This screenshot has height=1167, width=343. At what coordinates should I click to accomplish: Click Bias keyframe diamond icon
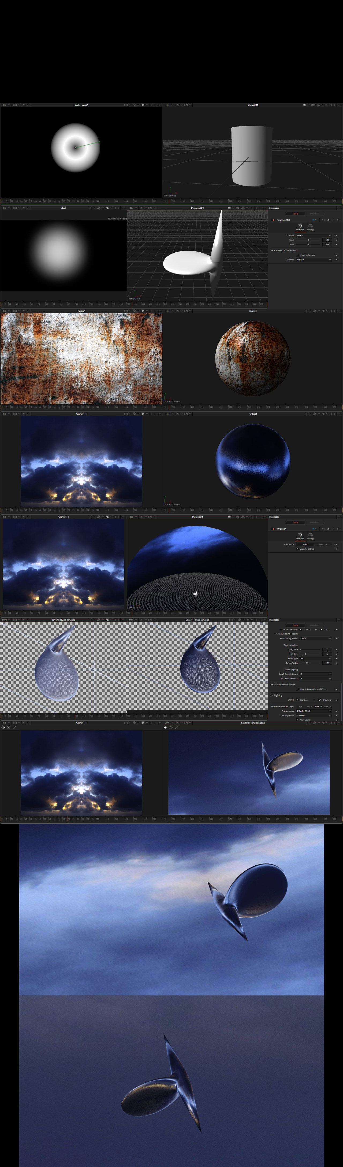coord(337,245)
